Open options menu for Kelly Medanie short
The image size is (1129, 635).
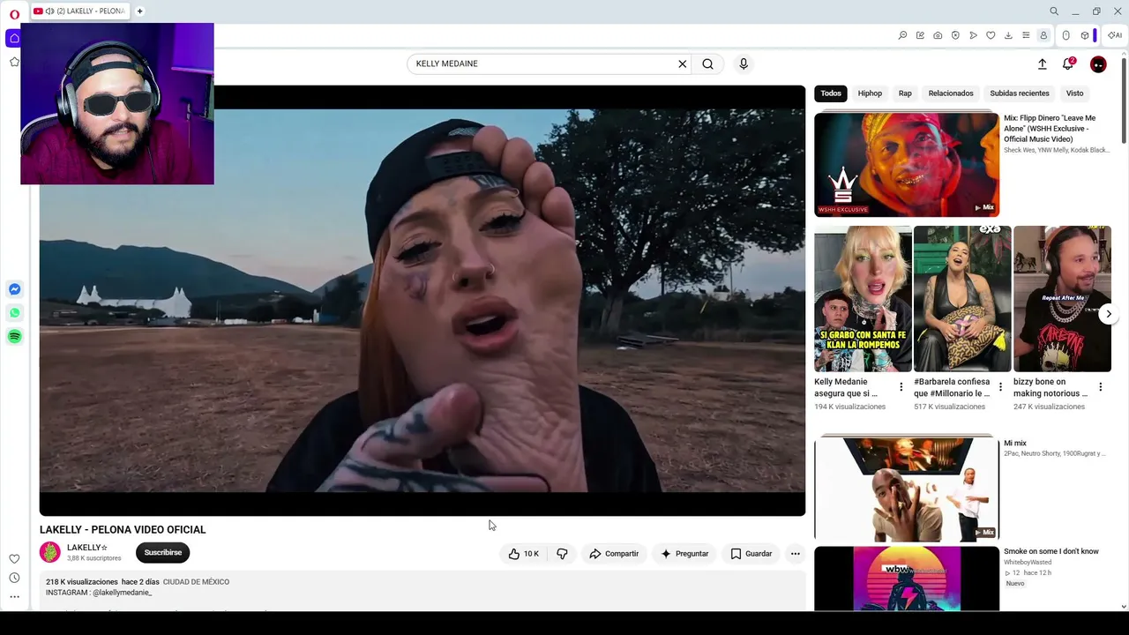901,387
